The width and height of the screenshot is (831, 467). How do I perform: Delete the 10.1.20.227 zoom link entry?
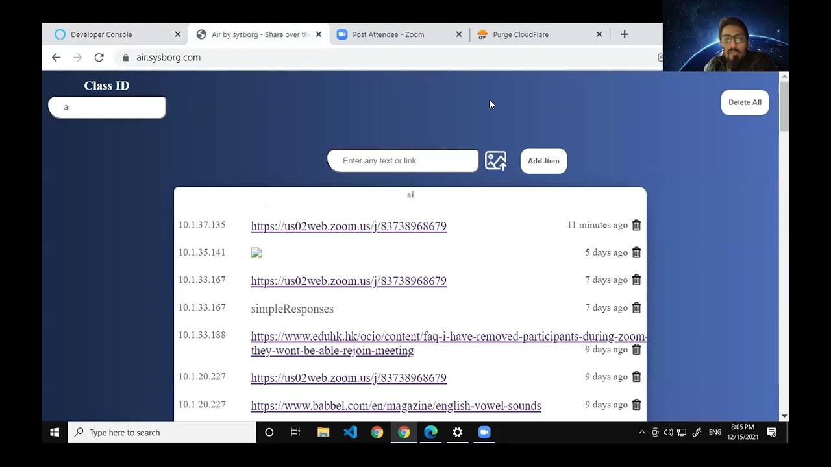coord(636,376)
